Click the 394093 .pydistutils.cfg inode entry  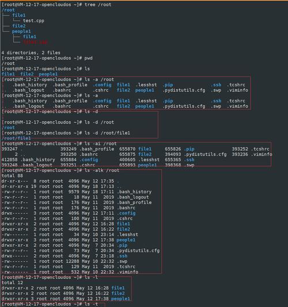click(x=196, y=154)
